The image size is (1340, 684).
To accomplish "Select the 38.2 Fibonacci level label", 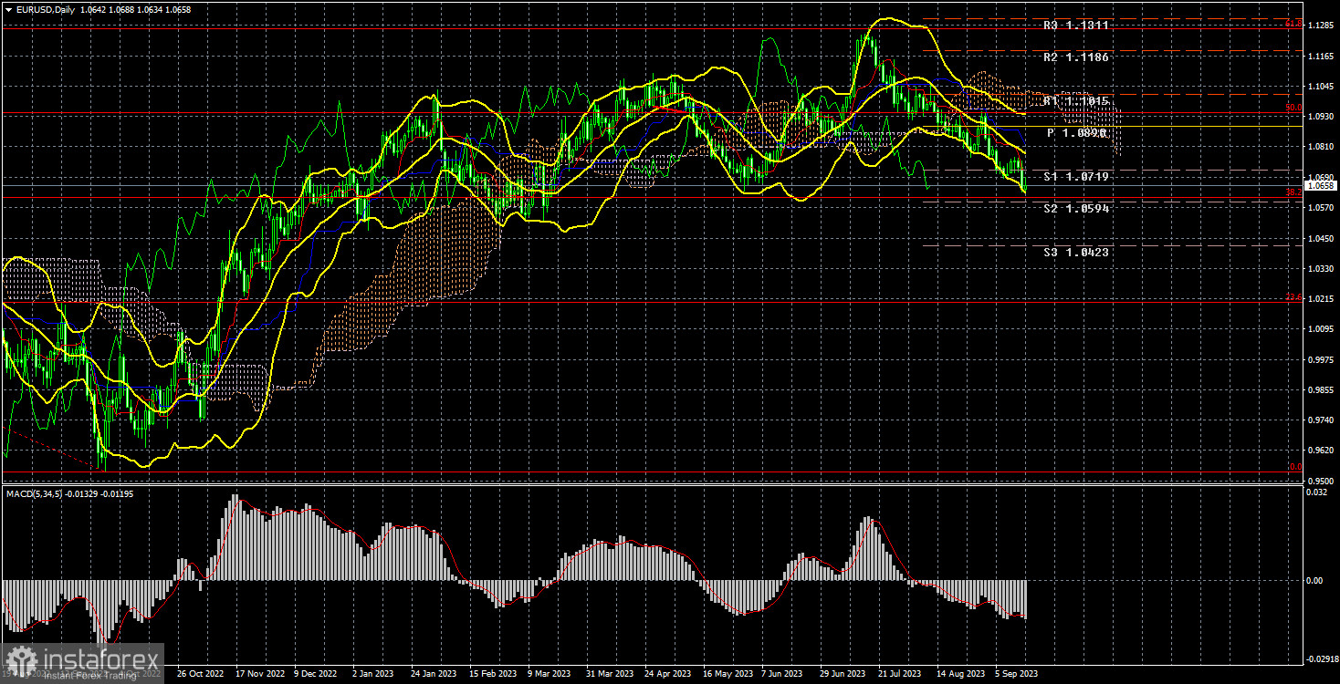I will click(x=1293, y=192).
